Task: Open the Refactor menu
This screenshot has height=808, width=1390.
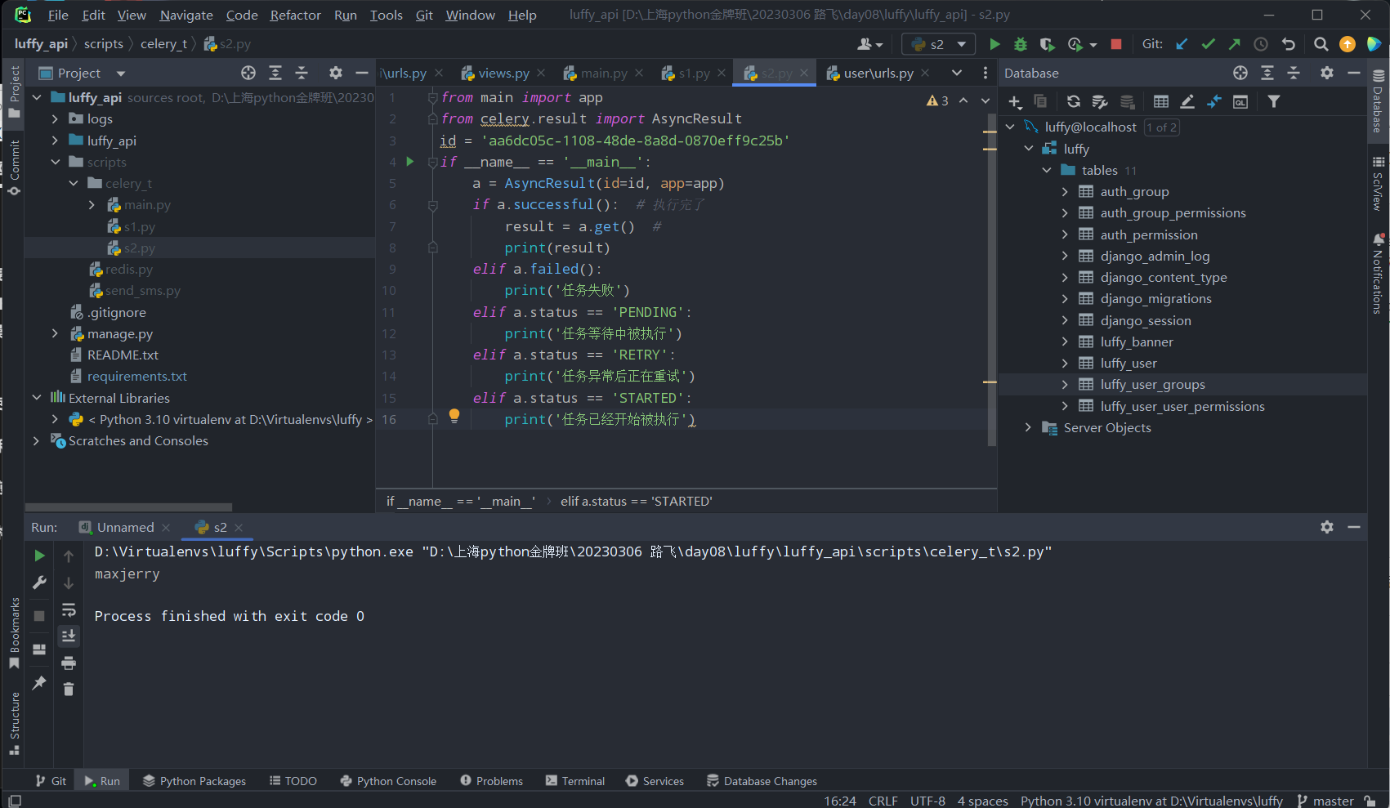Action: pos(296,15)
